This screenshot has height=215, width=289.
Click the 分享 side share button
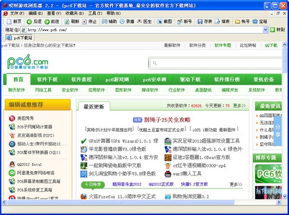click(x=277, y=131)
